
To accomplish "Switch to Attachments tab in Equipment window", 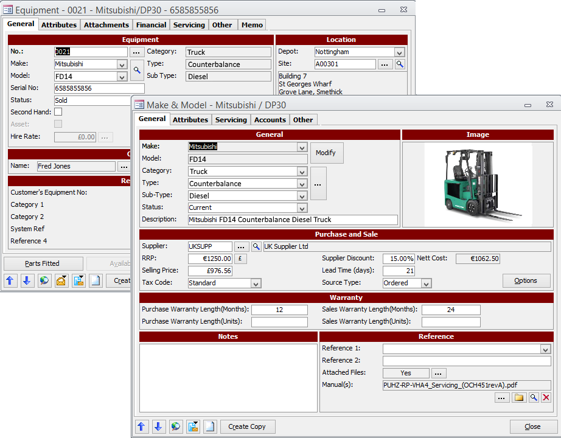I will coord(106,25).
